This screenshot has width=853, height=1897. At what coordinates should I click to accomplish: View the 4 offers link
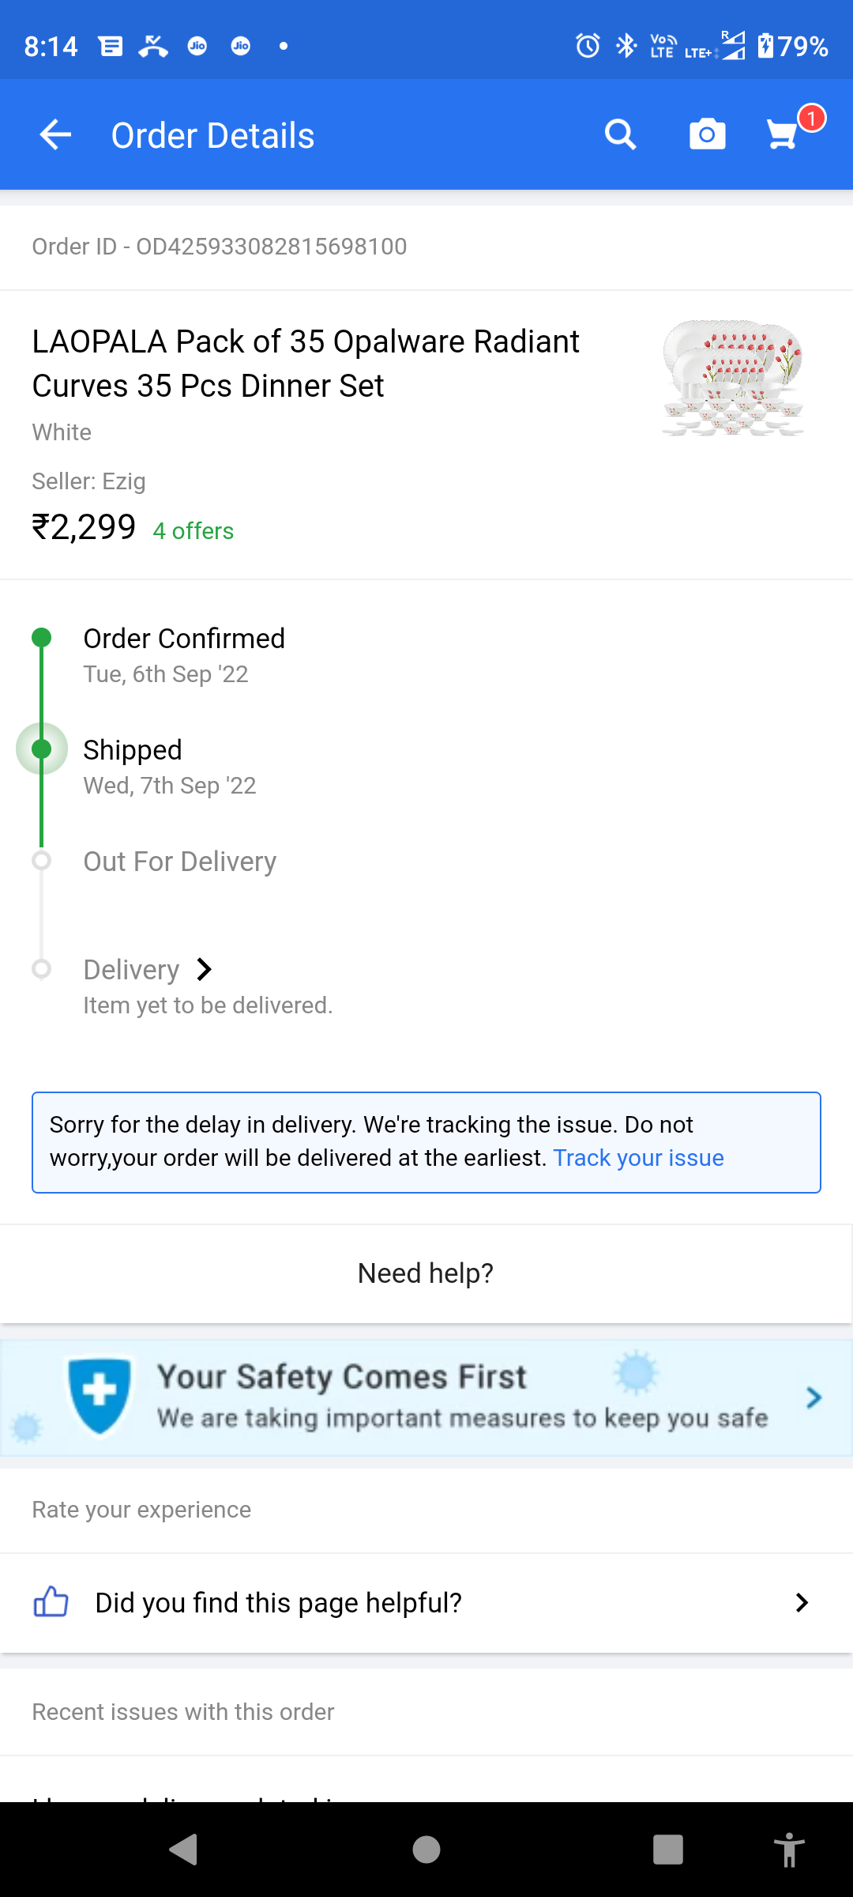pos(194,531)
